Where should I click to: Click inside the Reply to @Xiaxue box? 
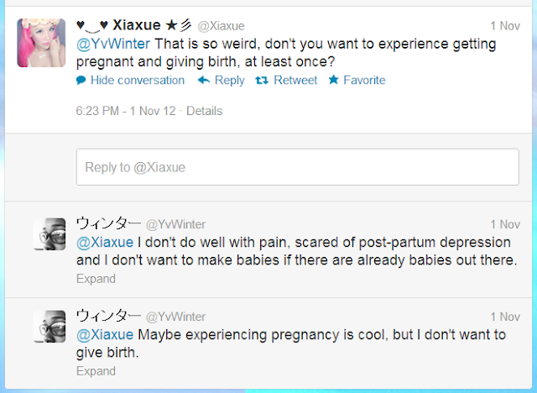point(297,167)
